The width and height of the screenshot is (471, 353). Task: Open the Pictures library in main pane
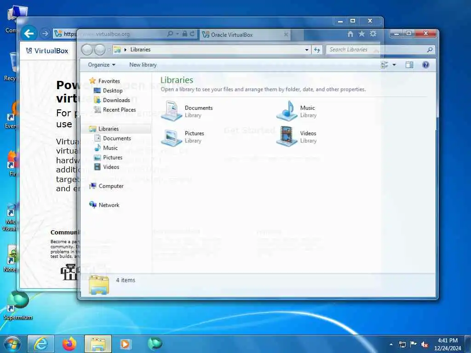pyautogui.click(x=183, y=137)
